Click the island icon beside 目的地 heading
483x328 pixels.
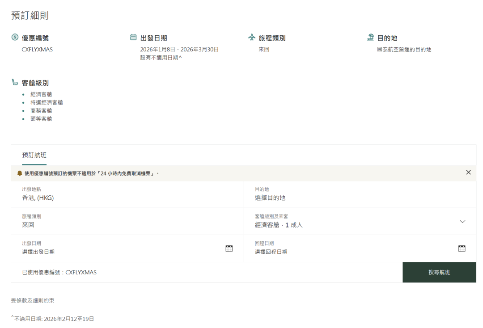point(370,38)
